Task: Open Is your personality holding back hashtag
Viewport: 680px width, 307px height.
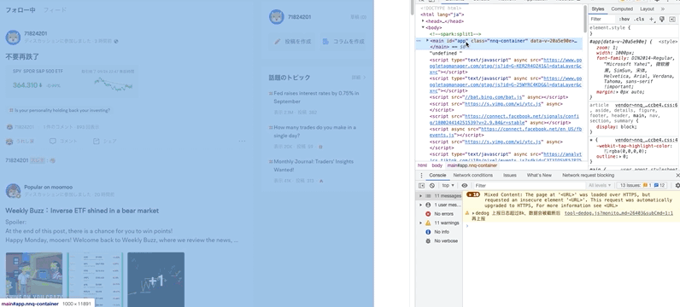Action: click(61, 110)
